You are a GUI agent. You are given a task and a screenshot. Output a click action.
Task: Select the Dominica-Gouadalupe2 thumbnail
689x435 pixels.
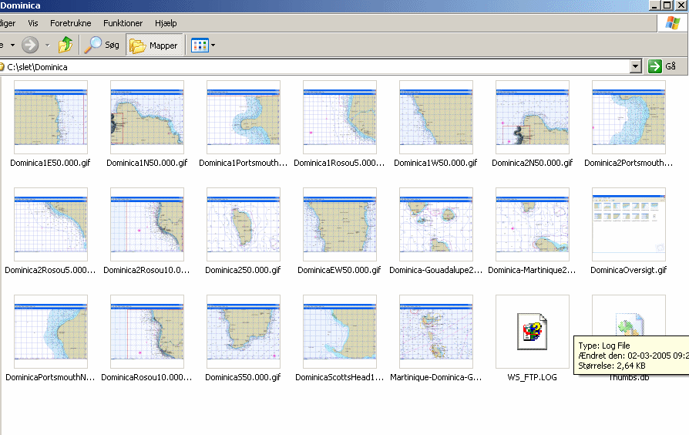pos(436,224)
